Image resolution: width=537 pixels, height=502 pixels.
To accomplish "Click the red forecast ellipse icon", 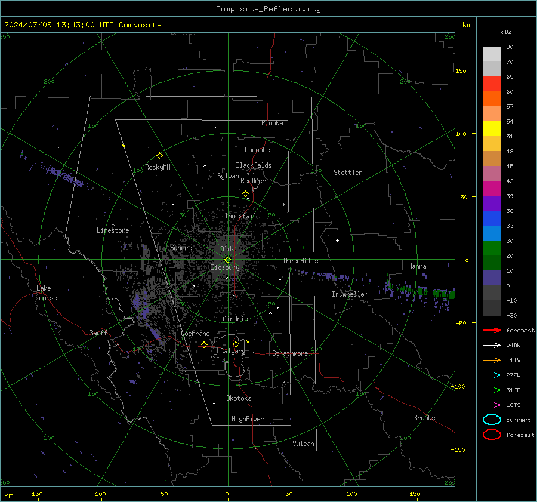I will (492, 435).
